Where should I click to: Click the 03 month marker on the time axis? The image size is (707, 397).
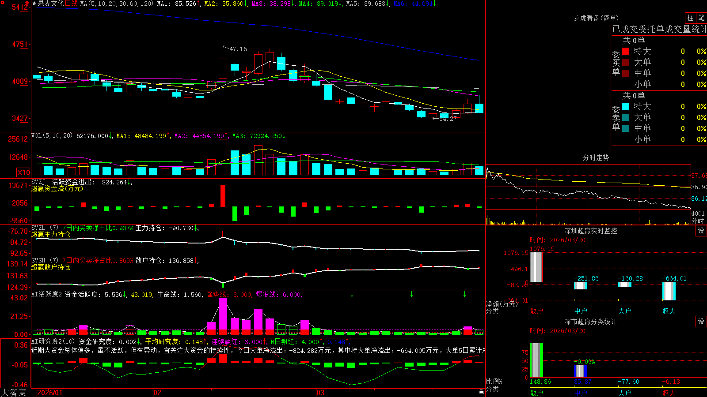pos(320,393)
